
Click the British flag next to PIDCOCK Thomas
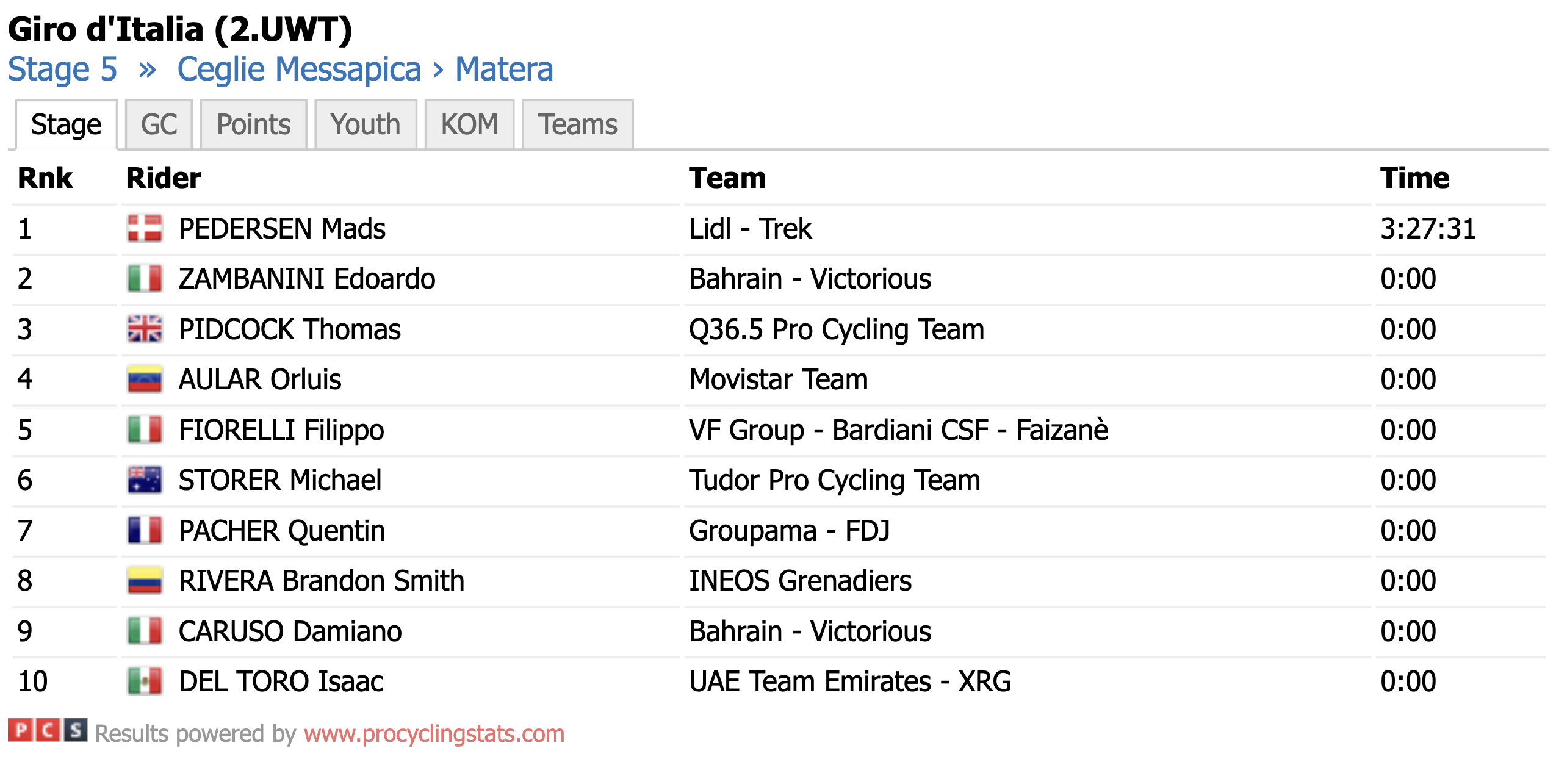(x=145, y=329)
